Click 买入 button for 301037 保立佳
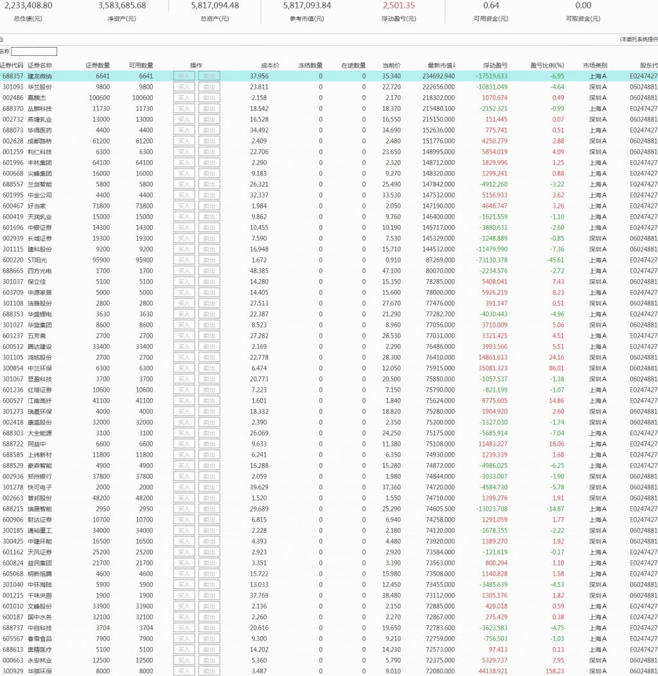The width and height of the screenshot is (658, 676). 184,282
